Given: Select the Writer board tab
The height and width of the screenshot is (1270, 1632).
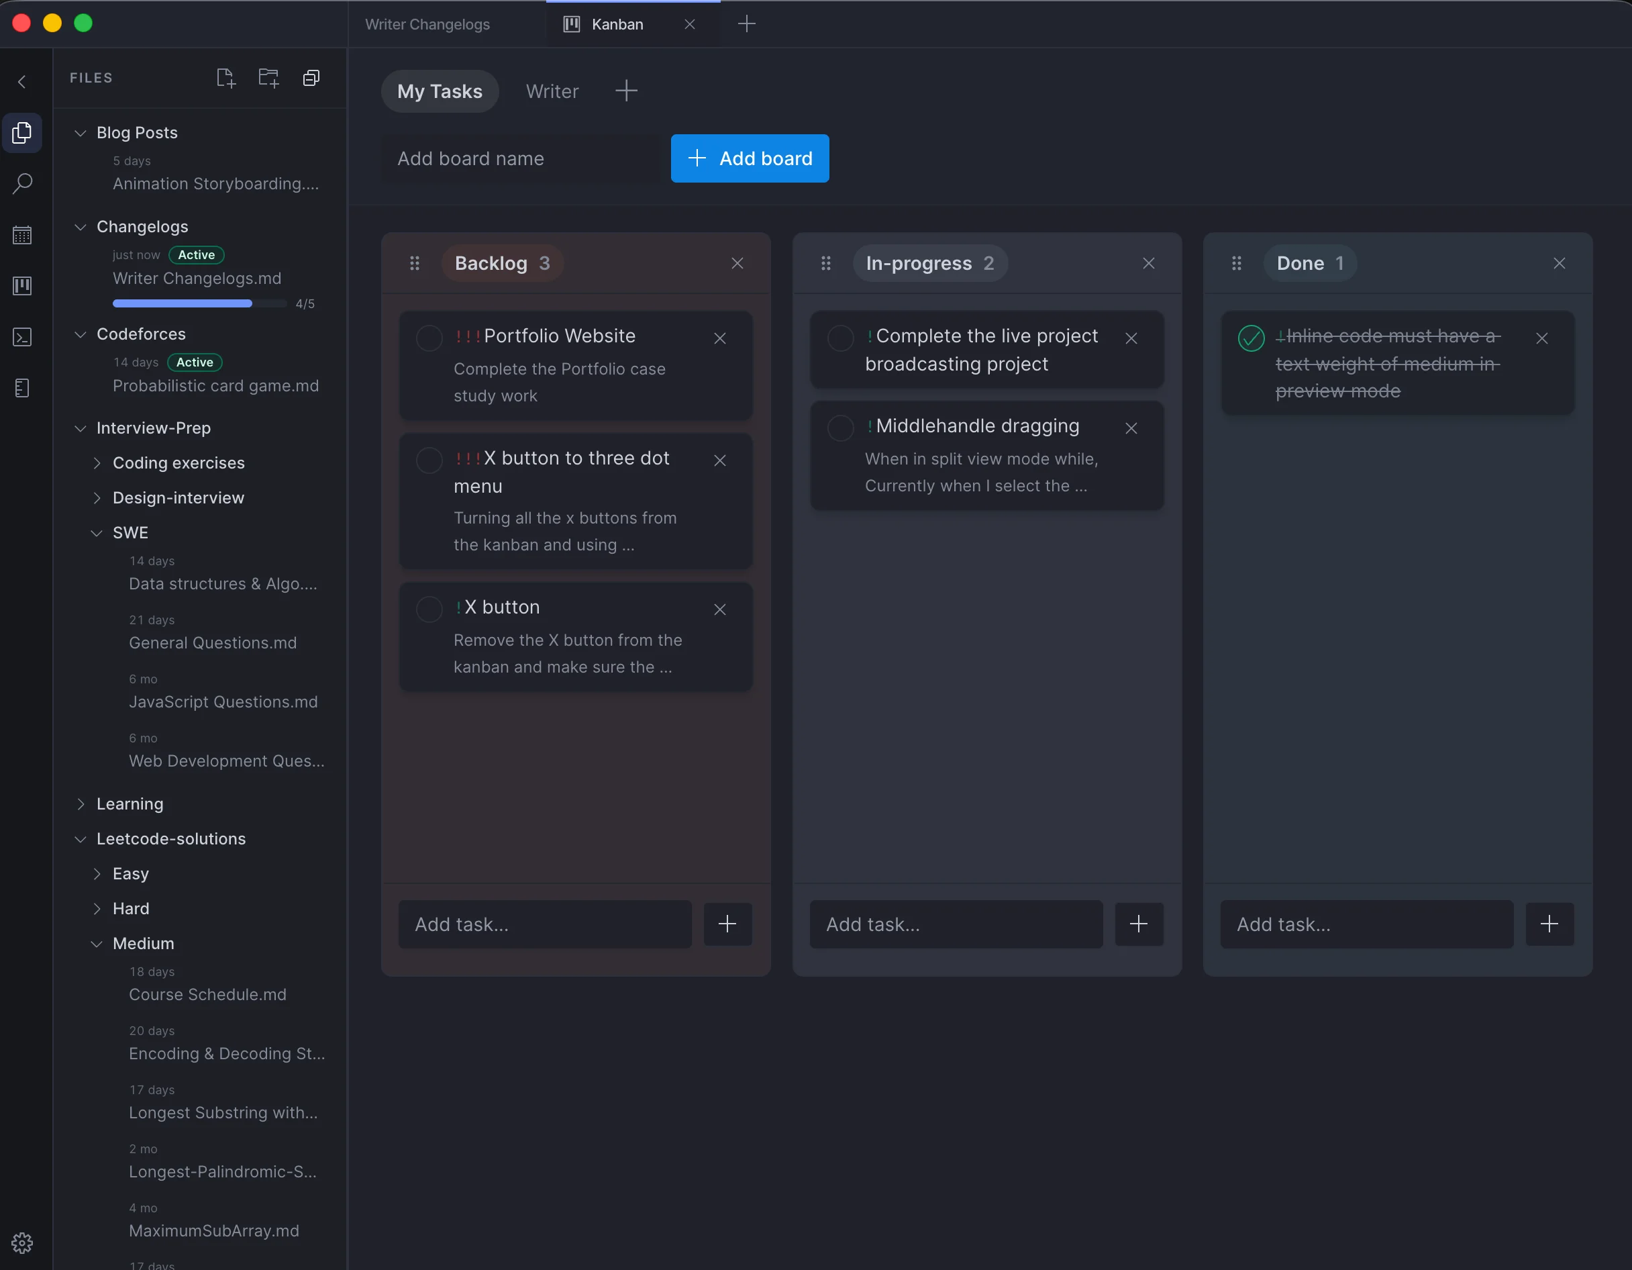Looking at the screenshot, I should point(552,91).
